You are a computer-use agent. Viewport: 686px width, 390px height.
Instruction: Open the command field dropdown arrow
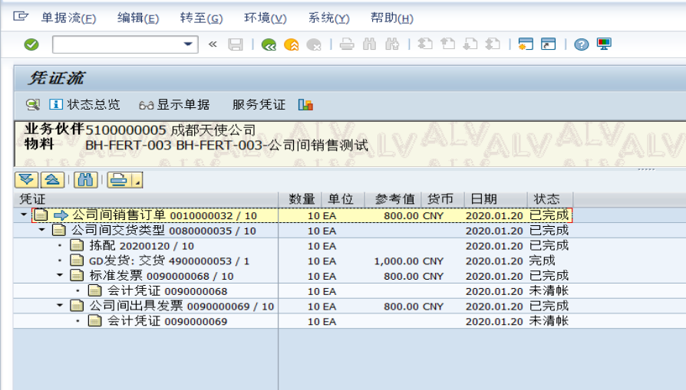pyautogui.click(x=188, y=44)
